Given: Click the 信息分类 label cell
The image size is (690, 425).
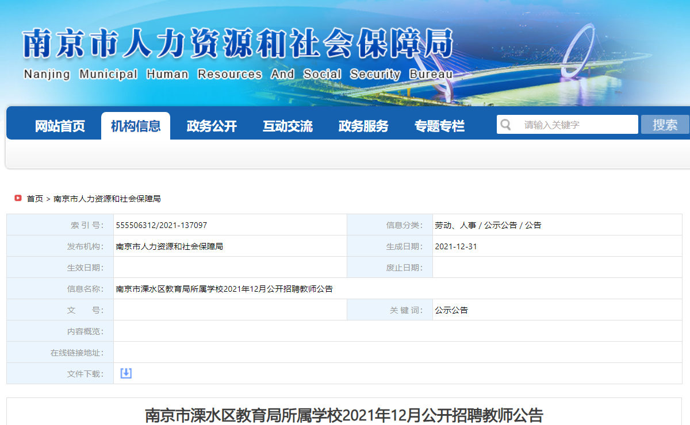Looking at the screenshot, I should pyautogui.click(x=390, y=225).
